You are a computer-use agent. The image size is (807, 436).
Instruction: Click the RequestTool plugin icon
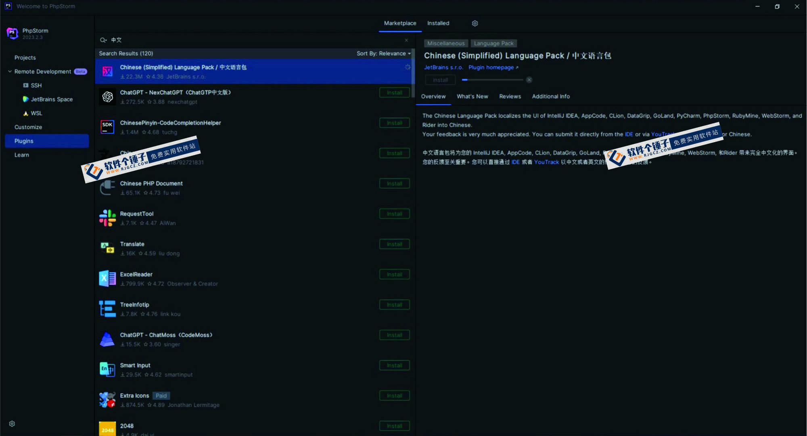(x=107, y=218)
